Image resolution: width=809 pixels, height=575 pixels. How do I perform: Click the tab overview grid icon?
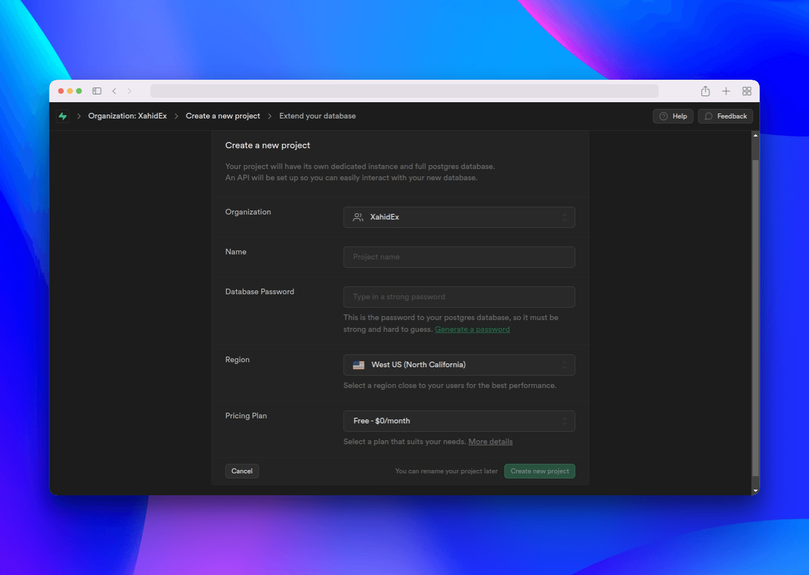click(747, 90)
